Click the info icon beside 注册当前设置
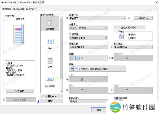The width and height of the screenshot is (159, 114). 4,100
